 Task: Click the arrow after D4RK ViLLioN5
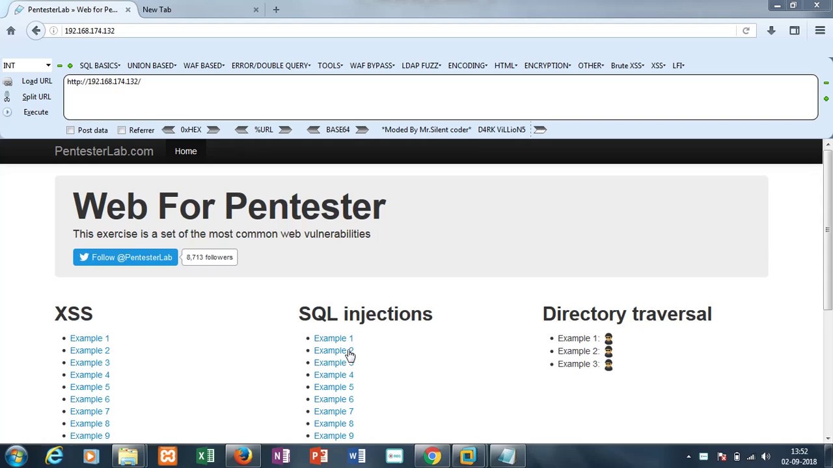540,130
